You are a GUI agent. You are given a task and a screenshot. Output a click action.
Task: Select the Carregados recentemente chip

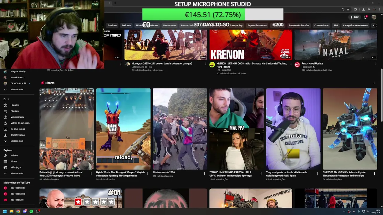pos(355,25)
